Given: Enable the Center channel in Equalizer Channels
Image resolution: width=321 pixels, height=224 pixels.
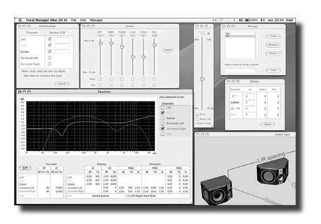Looking at the screenshot, I should (x=162, y=118).
